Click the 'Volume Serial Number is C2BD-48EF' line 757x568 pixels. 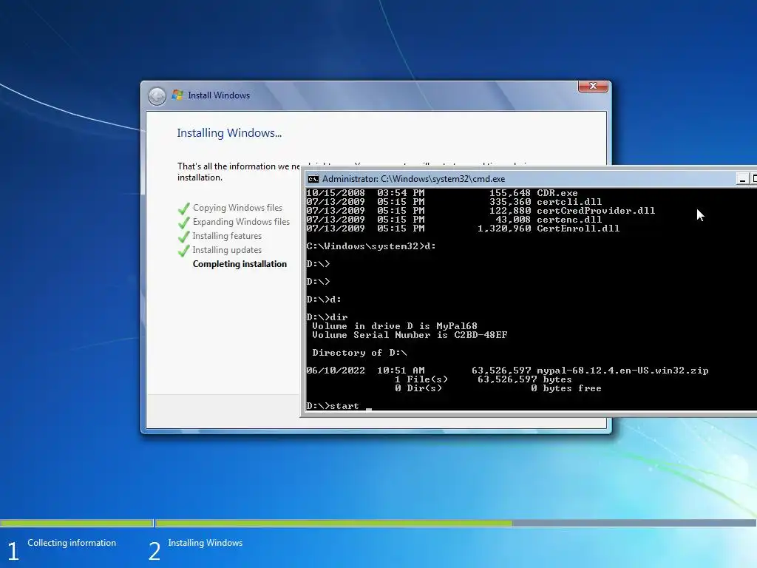click(410, 335)
